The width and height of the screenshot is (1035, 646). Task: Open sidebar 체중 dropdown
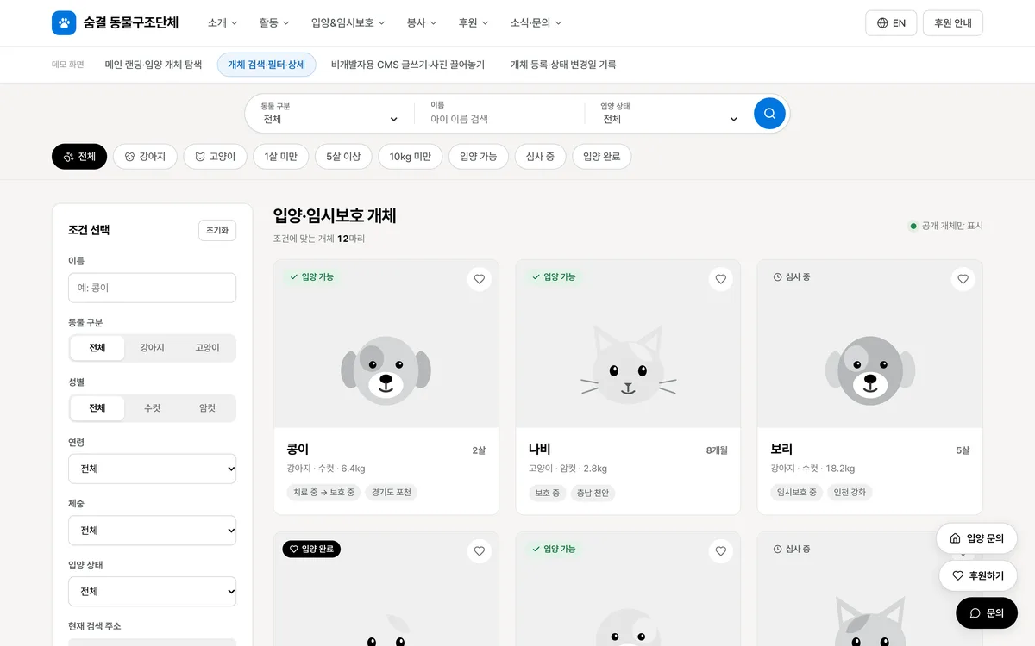click(152, 531)
